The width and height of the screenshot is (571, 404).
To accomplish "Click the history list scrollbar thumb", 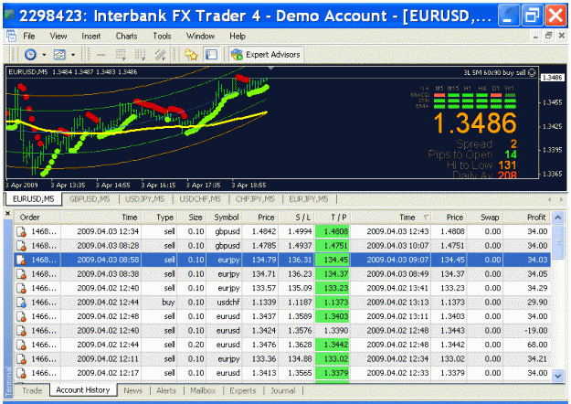I will point(558,242).
